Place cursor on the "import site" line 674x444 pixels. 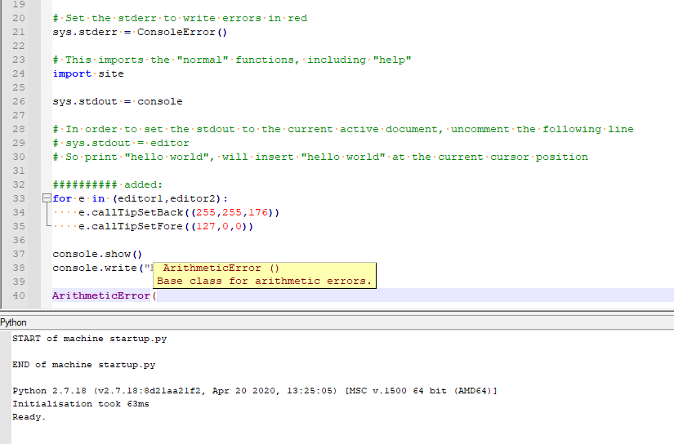click(88, 73)
